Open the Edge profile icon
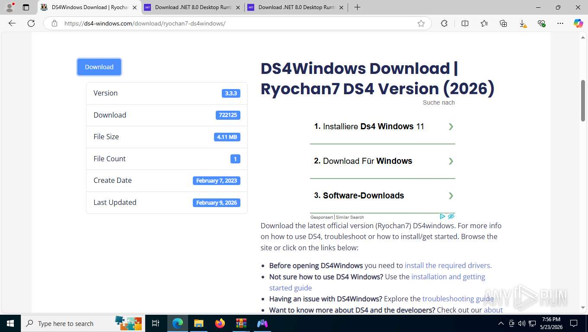Image resolution: width=588 pixels, height=332 pixels. click(x=10, y=7)
